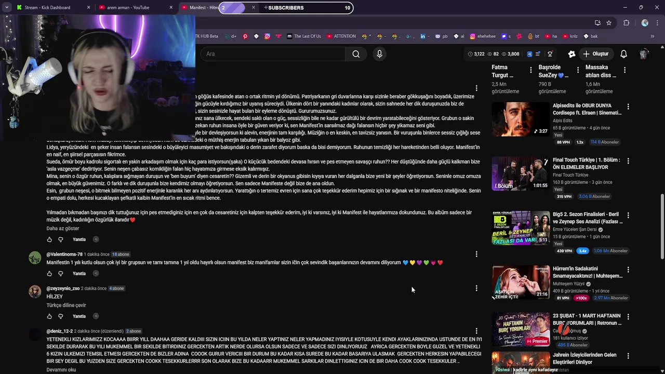Screen dimensions: 665x374
Task: Open options menu for @deniz_12-2 comment
Action: tap(476, 331)
